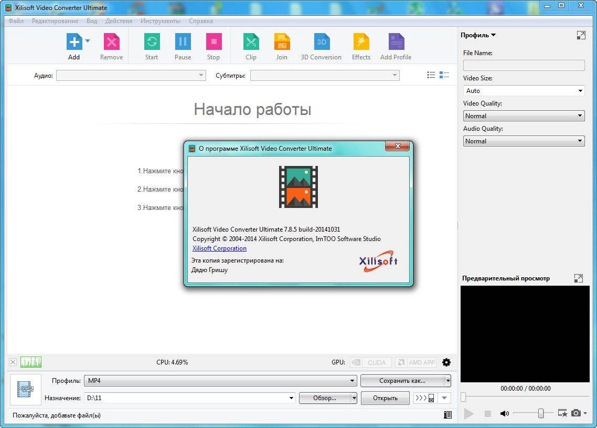Click the black preview video area
The image size is (597, 428).
(x=525, y=334)
